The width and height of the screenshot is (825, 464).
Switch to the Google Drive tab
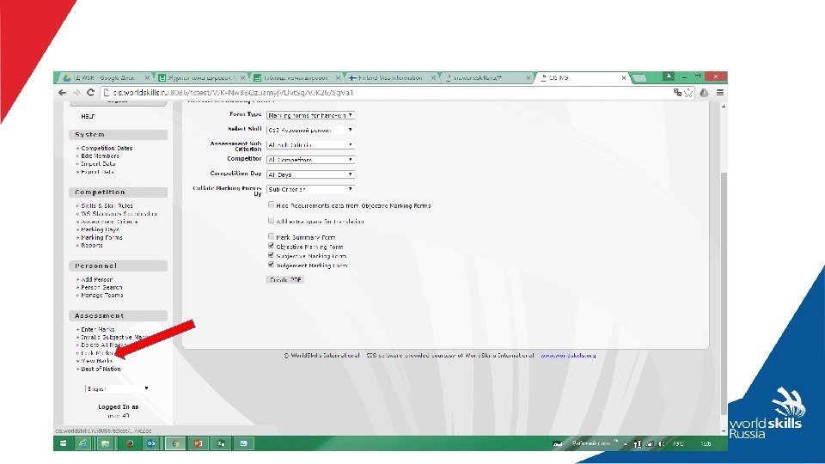point(103,78)
